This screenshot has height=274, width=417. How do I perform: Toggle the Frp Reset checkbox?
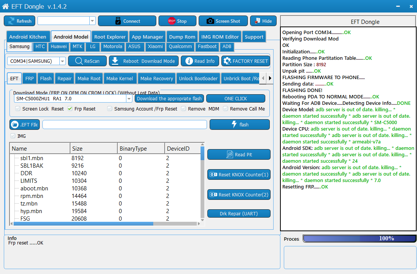[70, 109]
